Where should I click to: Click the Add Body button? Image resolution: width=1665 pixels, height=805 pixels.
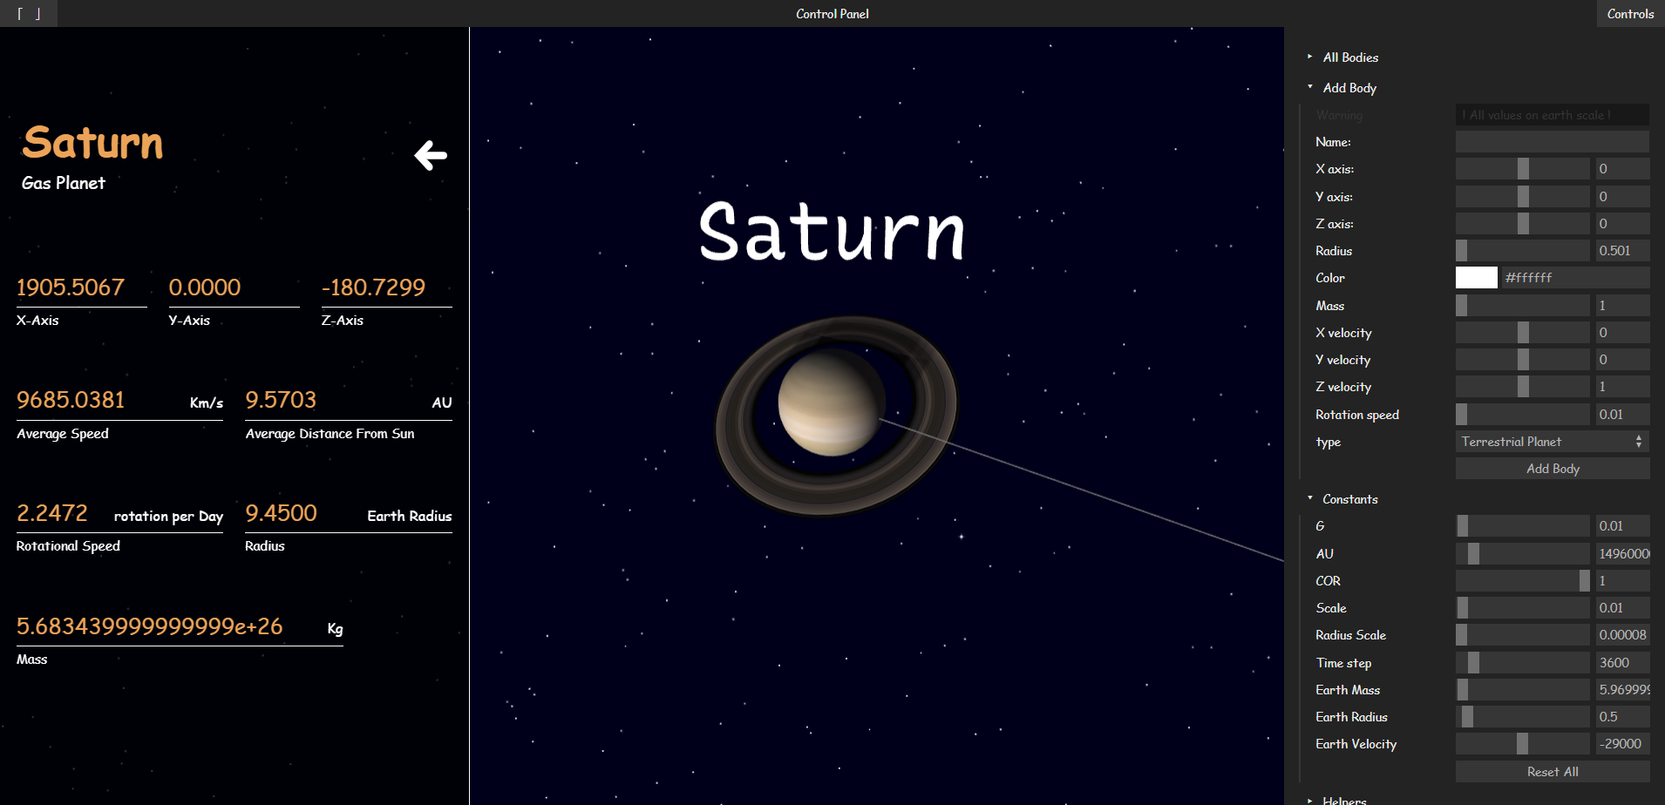coord(1553,469)
